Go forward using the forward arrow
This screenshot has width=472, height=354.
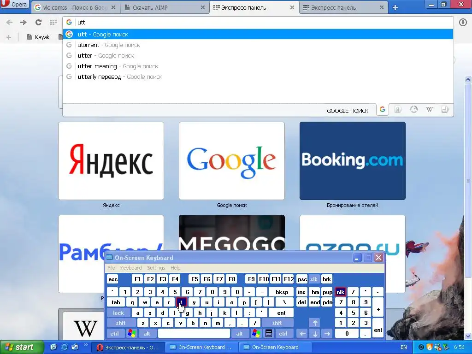coord(24,22)
